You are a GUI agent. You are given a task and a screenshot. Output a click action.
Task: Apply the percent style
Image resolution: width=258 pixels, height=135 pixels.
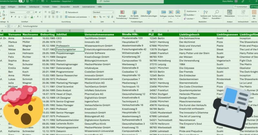[100, 17]
